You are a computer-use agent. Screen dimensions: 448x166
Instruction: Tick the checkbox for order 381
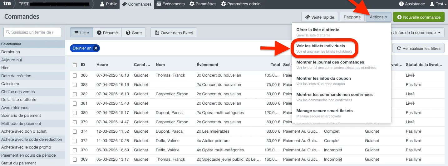[75, 103]
